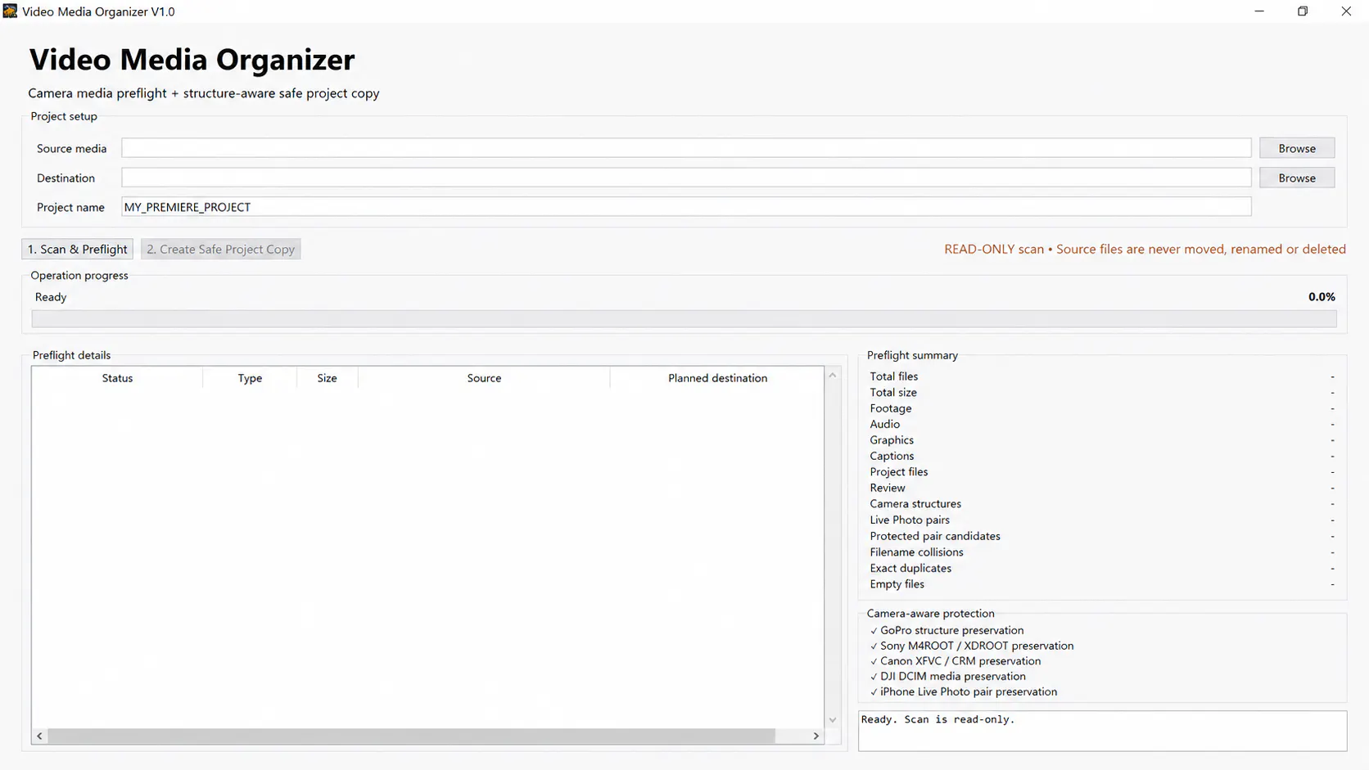This screenshot has width=1369, height=770.
Task: Select the 'Graphics' summary row
Action: click(1102, 440)
